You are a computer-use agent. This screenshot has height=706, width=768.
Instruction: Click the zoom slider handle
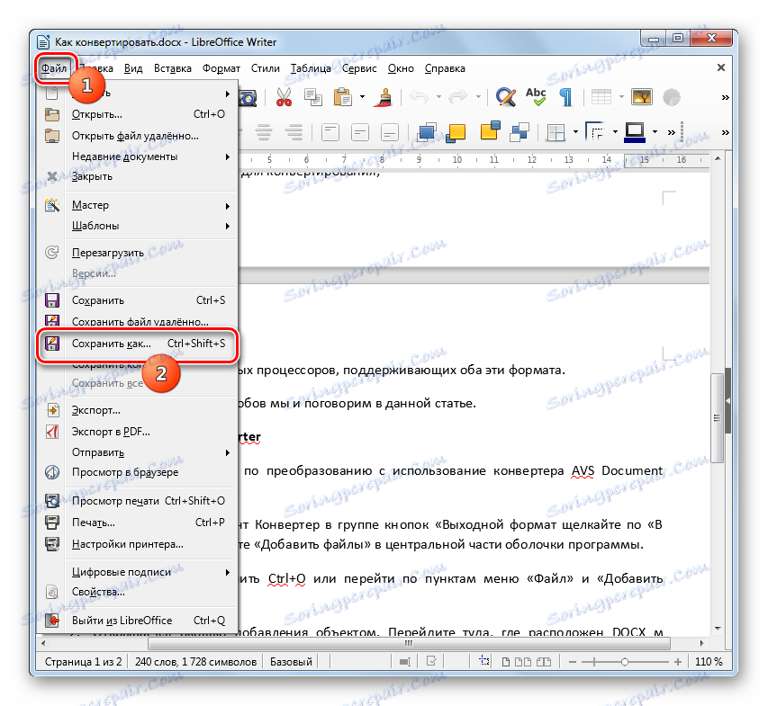(625, 662)
